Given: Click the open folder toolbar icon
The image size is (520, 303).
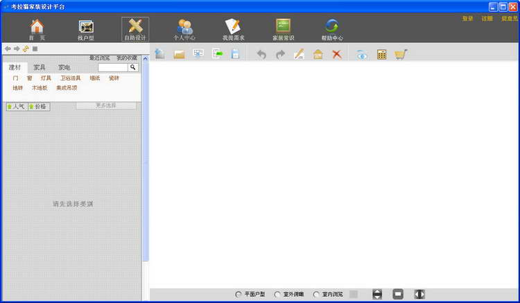Looking at the screenshot, I should 179,54.
